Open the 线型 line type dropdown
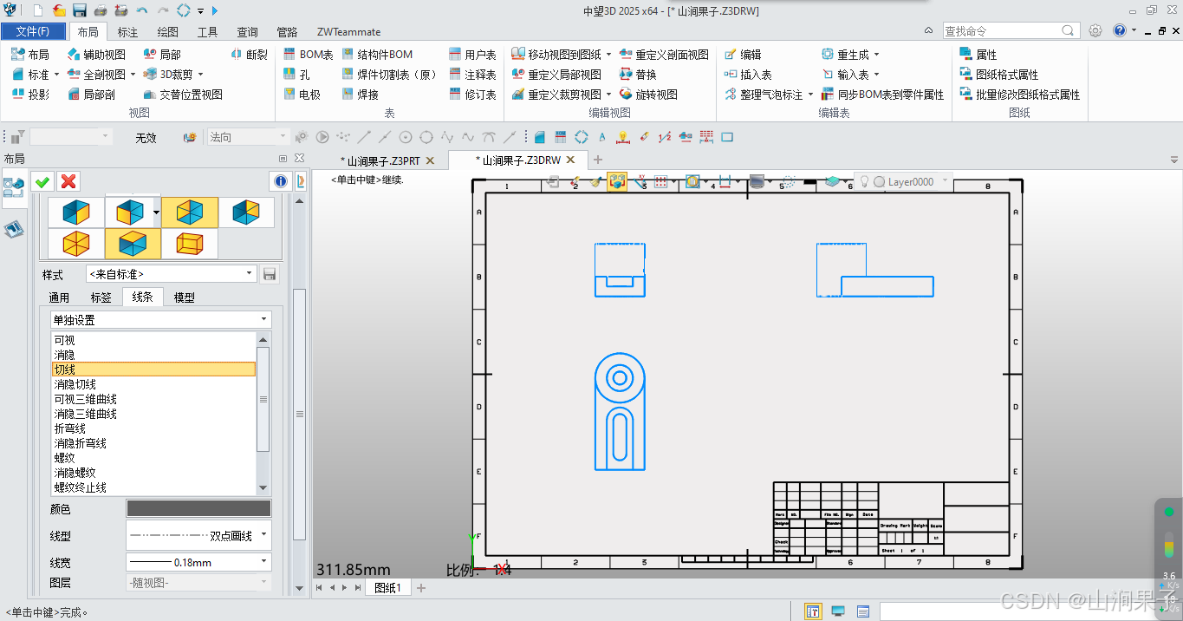 198,536
